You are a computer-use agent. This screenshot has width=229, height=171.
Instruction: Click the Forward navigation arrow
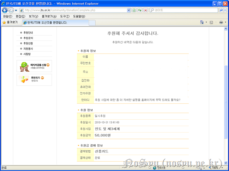(x=12, y=10)
